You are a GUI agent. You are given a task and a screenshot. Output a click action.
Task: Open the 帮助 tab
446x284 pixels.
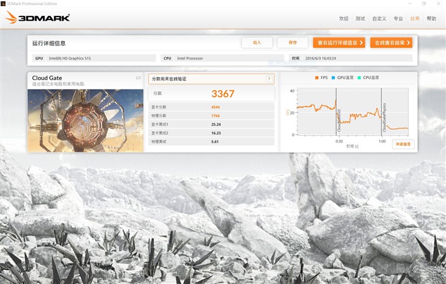pyautogui.click(x=431, y=18)
